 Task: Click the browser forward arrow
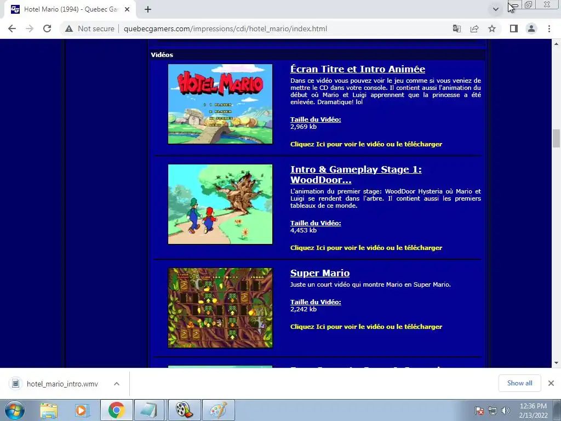30,29
